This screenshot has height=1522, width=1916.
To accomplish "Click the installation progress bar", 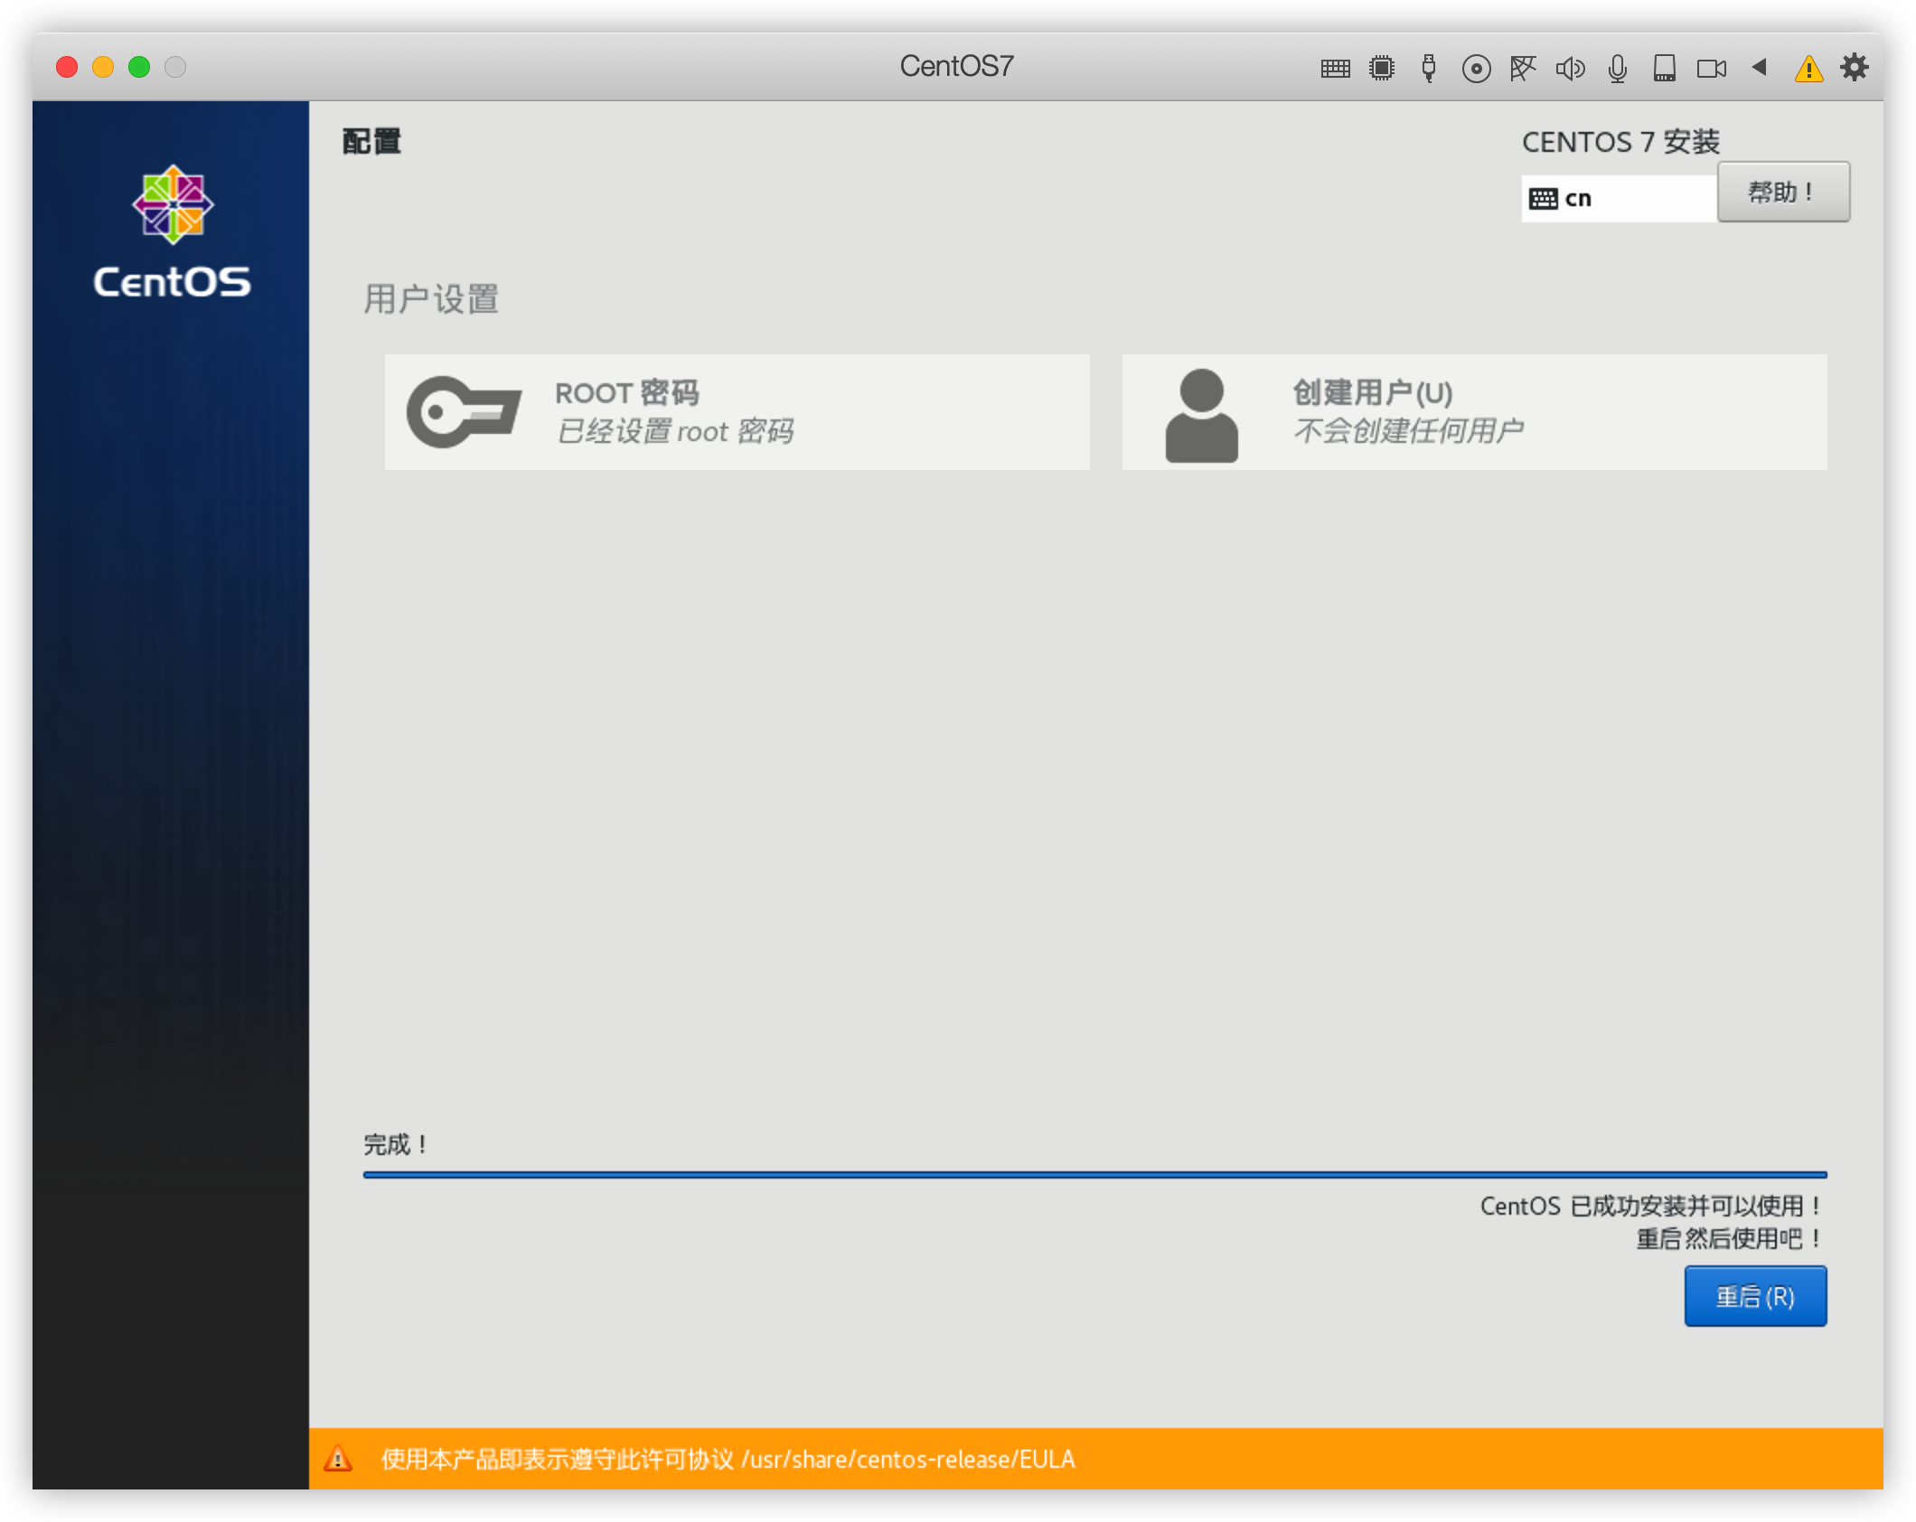I will click(x=1094, y=1175).
